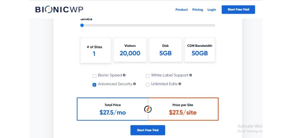Uncheck the Advanced Security checkbox
The image size is (290, 138).
coord(94,85)
